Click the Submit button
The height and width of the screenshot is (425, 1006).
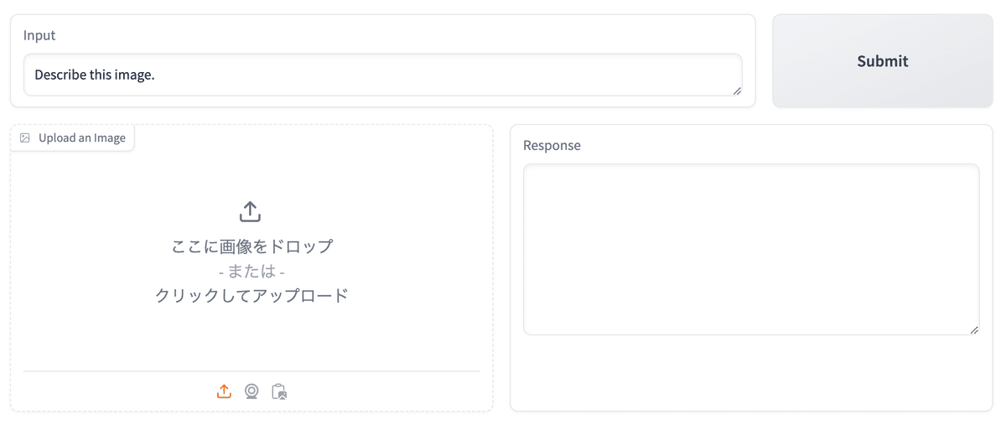point(882,61)
